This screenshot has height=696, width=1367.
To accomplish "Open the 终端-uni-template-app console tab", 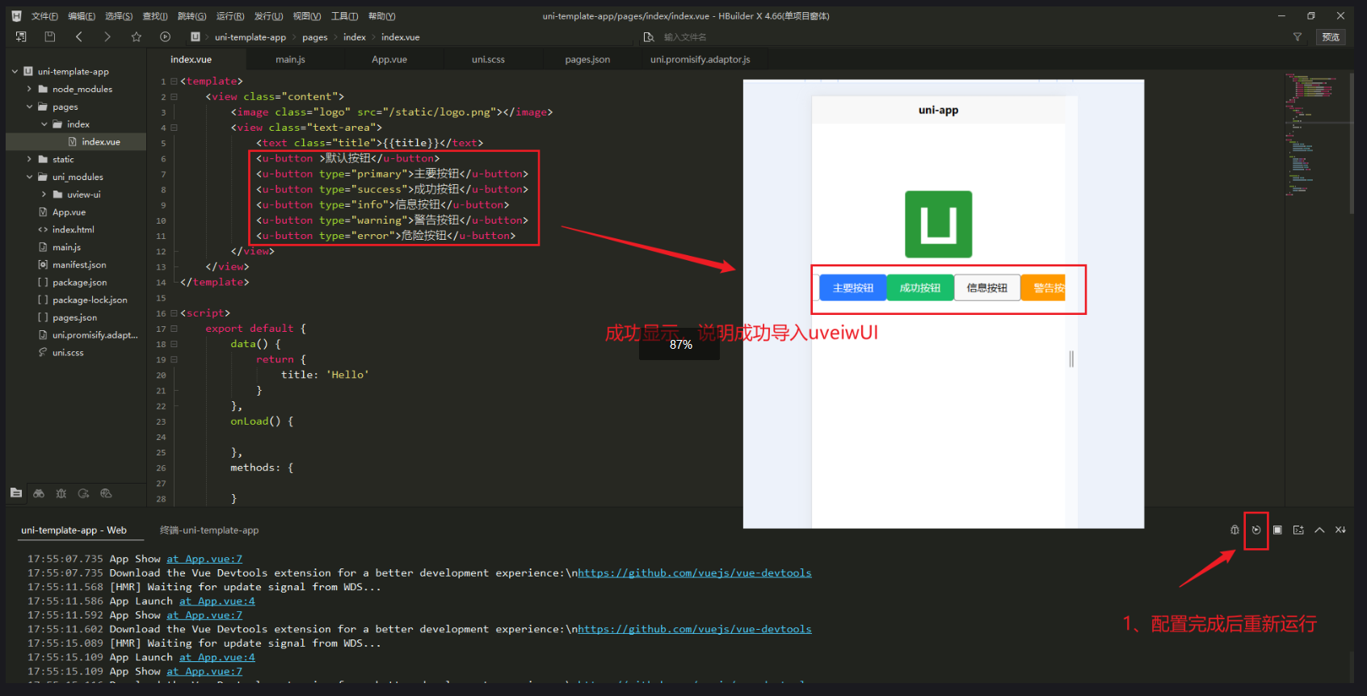I will click(x=209, y=530).
